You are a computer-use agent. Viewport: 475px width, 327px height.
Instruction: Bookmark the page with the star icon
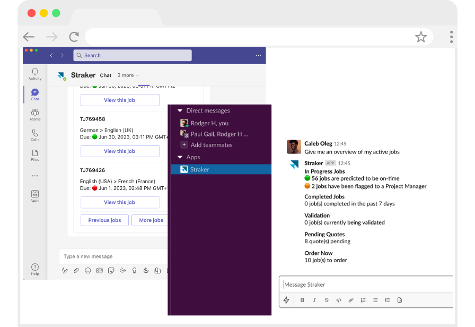pos(420,37)
